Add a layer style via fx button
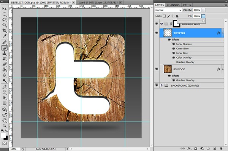Screen dimensions: 228x151 pyautogui.click(x=189, y=148)
